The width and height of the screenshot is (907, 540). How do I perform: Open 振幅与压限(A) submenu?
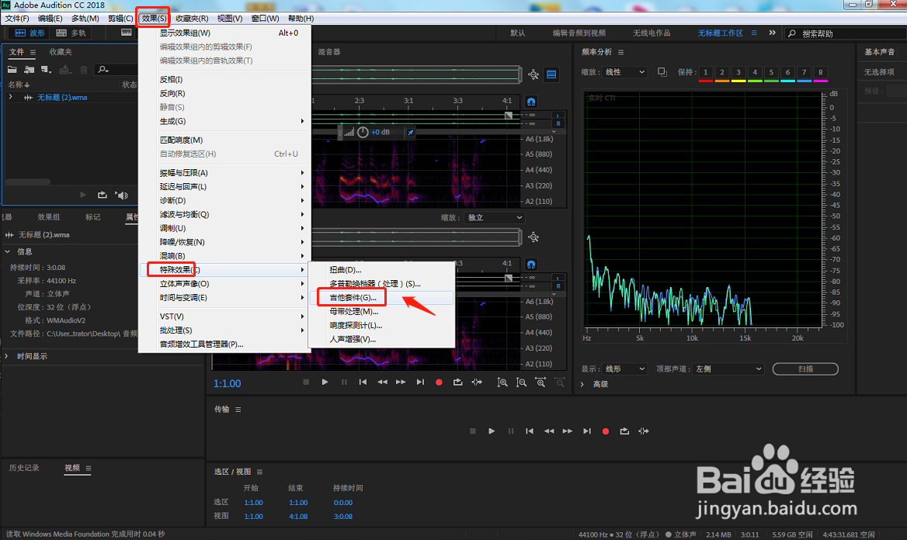coord(225,173)
